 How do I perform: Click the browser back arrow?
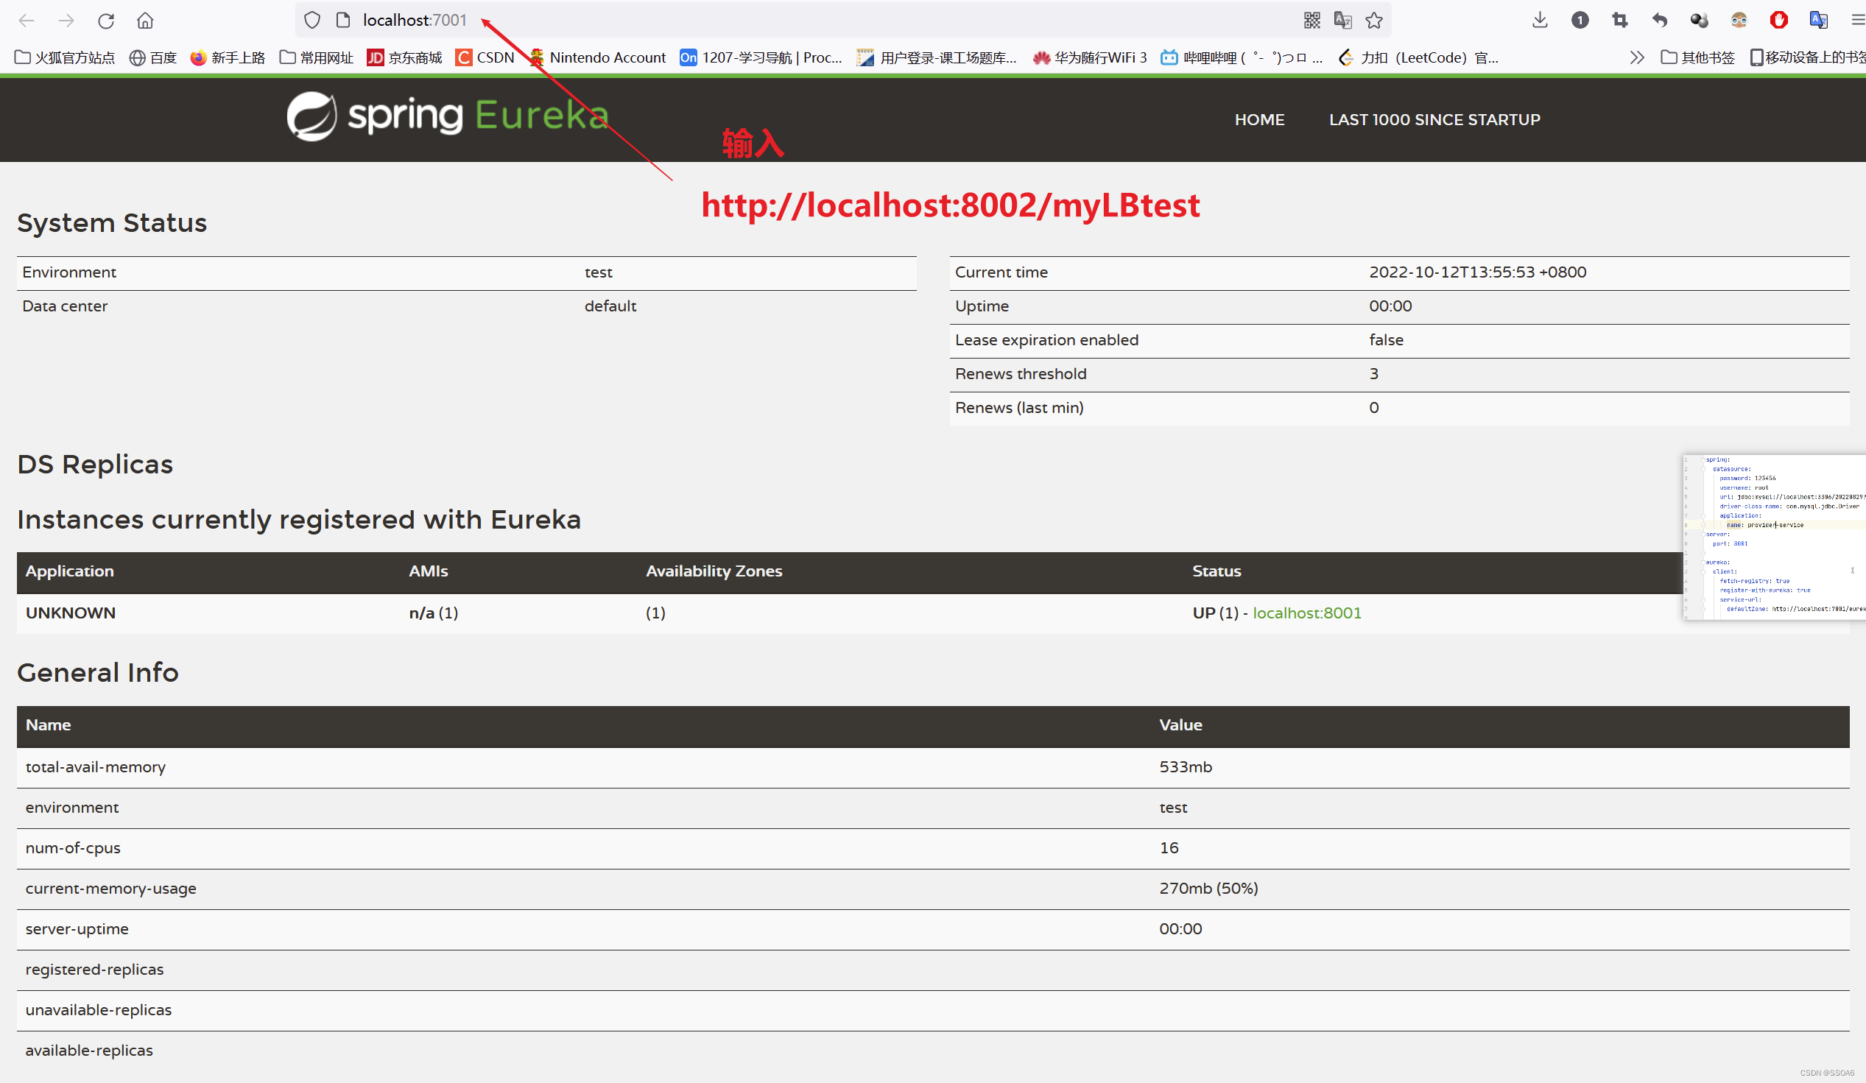(x=27, y=21)
